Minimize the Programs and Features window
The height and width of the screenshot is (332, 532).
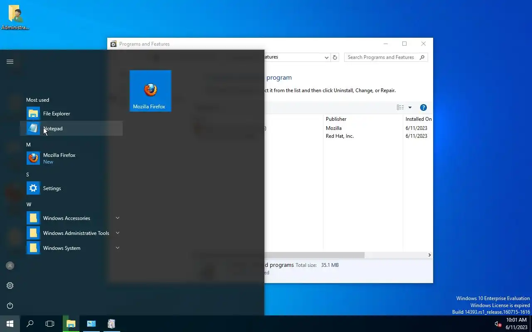386,44
